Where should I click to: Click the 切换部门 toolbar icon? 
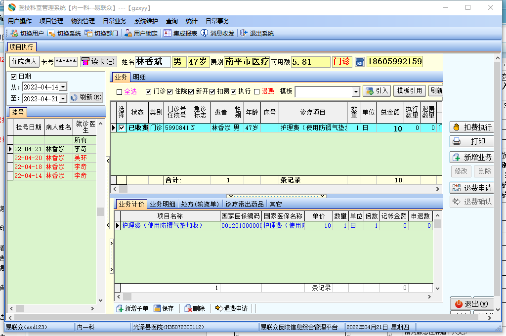[88, 33]
